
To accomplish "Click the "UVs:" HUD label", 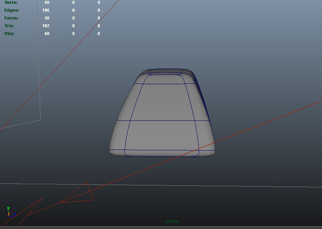I will [x=9, y=33].
